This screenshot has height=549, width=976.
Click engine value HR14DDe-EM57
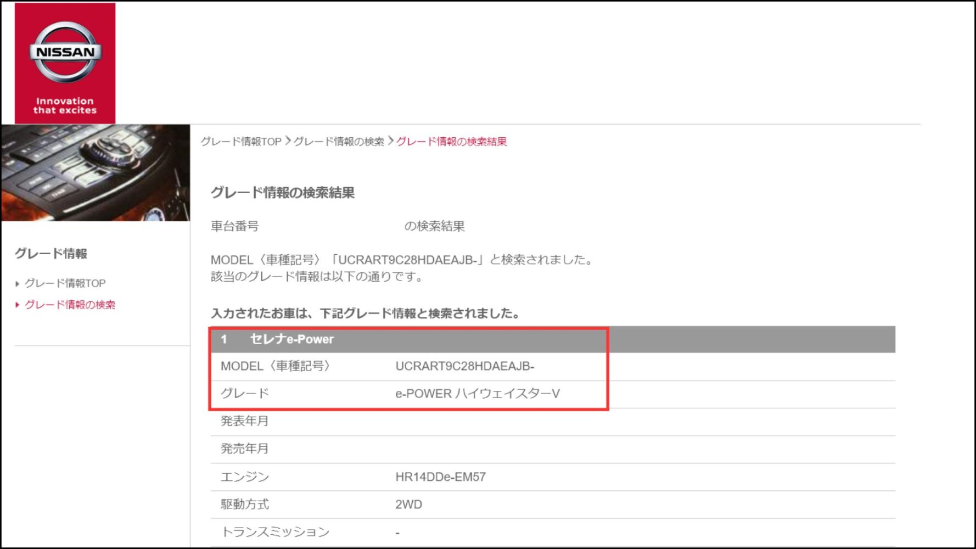(440, 477)
